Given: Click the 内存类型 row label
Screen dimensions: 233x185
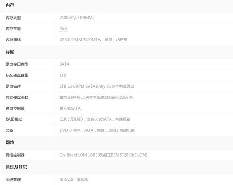Looking at the screenshot, I should point(13,18).
